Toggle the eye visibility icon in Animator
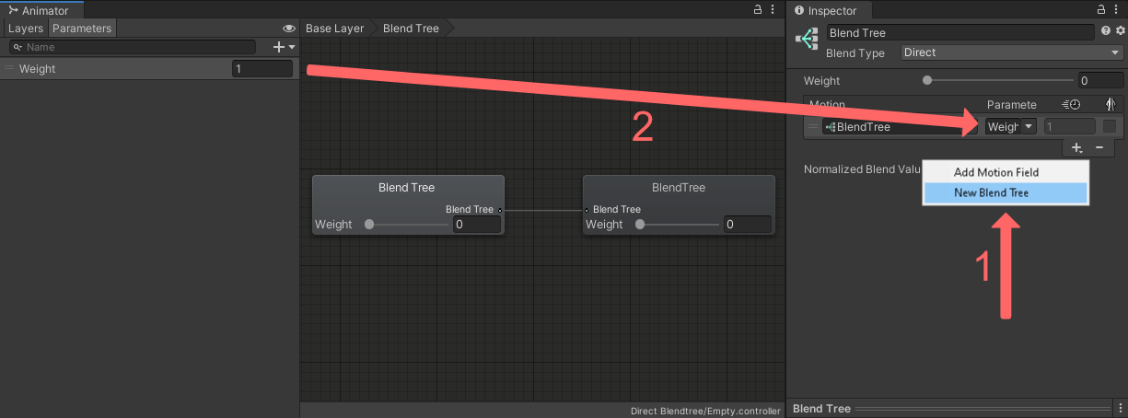 point(289,29)
